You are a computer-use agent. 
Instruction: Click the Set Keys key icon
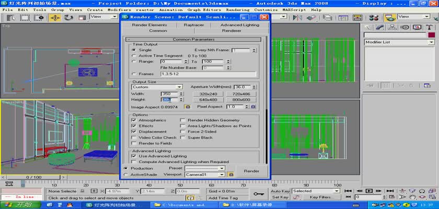pyautogui.click(x=259, y=194)
